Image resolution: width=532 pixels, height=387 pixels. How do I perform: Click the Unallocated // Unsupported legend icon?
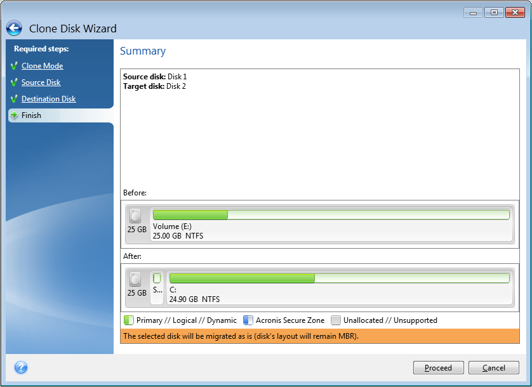[335, 320]
